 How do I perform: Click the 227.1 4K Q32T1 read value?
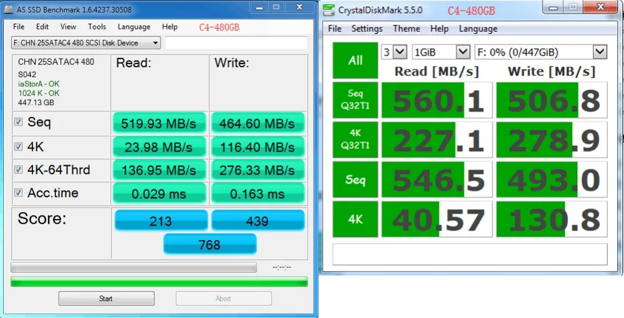pos(437,140)
